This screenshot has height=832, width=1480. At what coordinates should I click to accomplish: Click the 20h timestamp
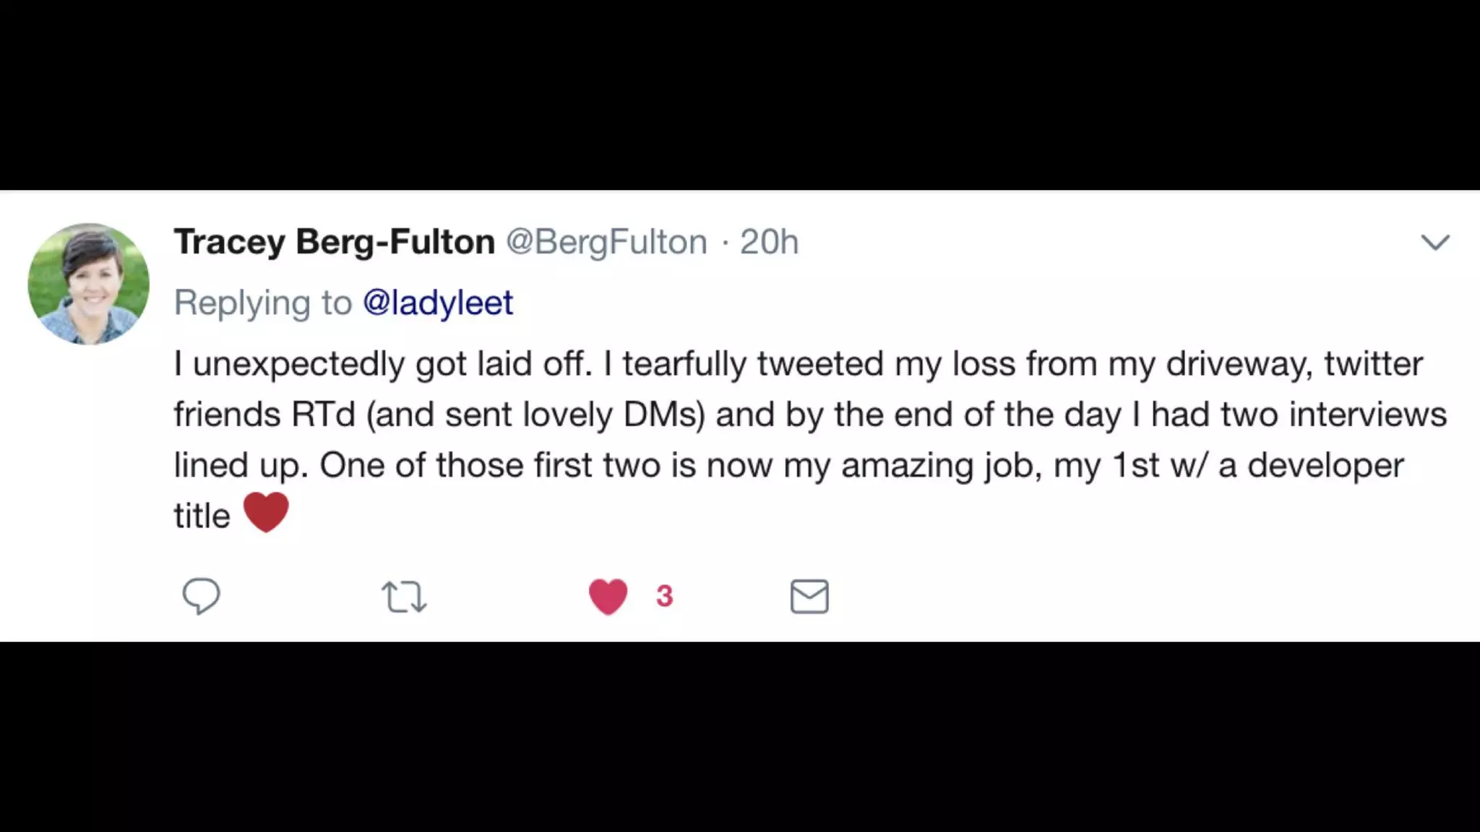coord(769,242)
